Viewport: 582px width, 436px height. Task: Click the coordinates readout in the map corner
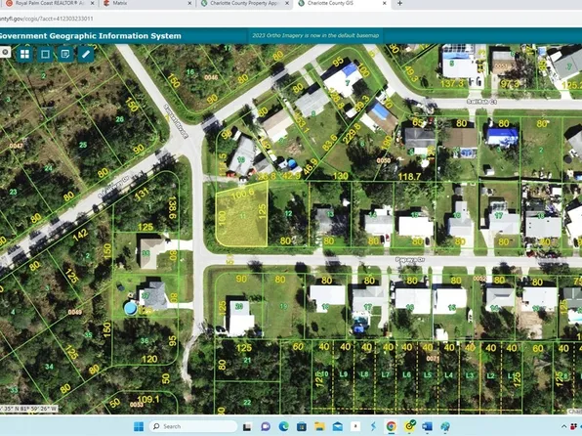tap(29, 409)
